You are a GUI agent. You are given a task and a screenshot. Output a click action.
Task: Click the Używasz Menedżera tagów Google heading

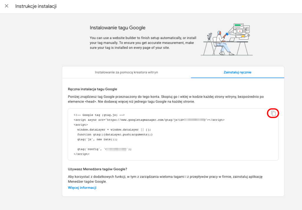click(x=97, y=169)
